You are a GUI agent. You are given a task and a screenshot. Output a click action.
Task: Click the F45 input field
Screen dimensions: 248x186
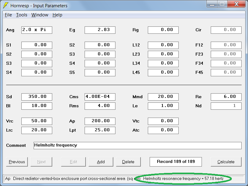pos(226,73)
